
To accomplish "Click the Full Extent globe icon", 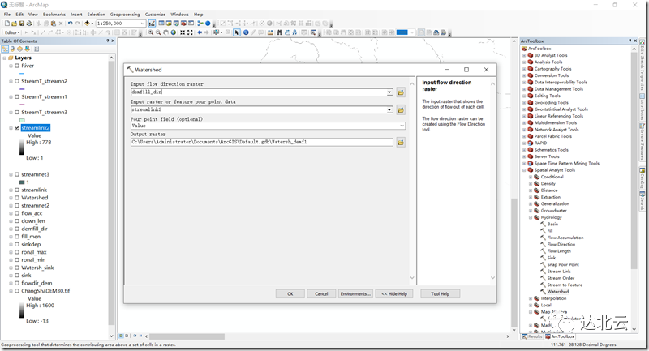I will coord(174,32).
